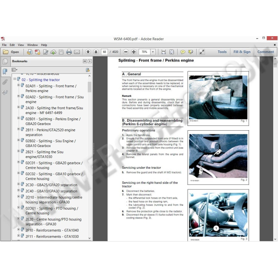
Task: Zoom out with the minus button
Action: tap(126, 52)
